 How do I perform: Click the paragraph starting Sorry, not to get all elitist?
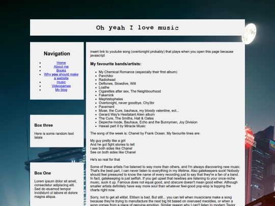(163, 201)
